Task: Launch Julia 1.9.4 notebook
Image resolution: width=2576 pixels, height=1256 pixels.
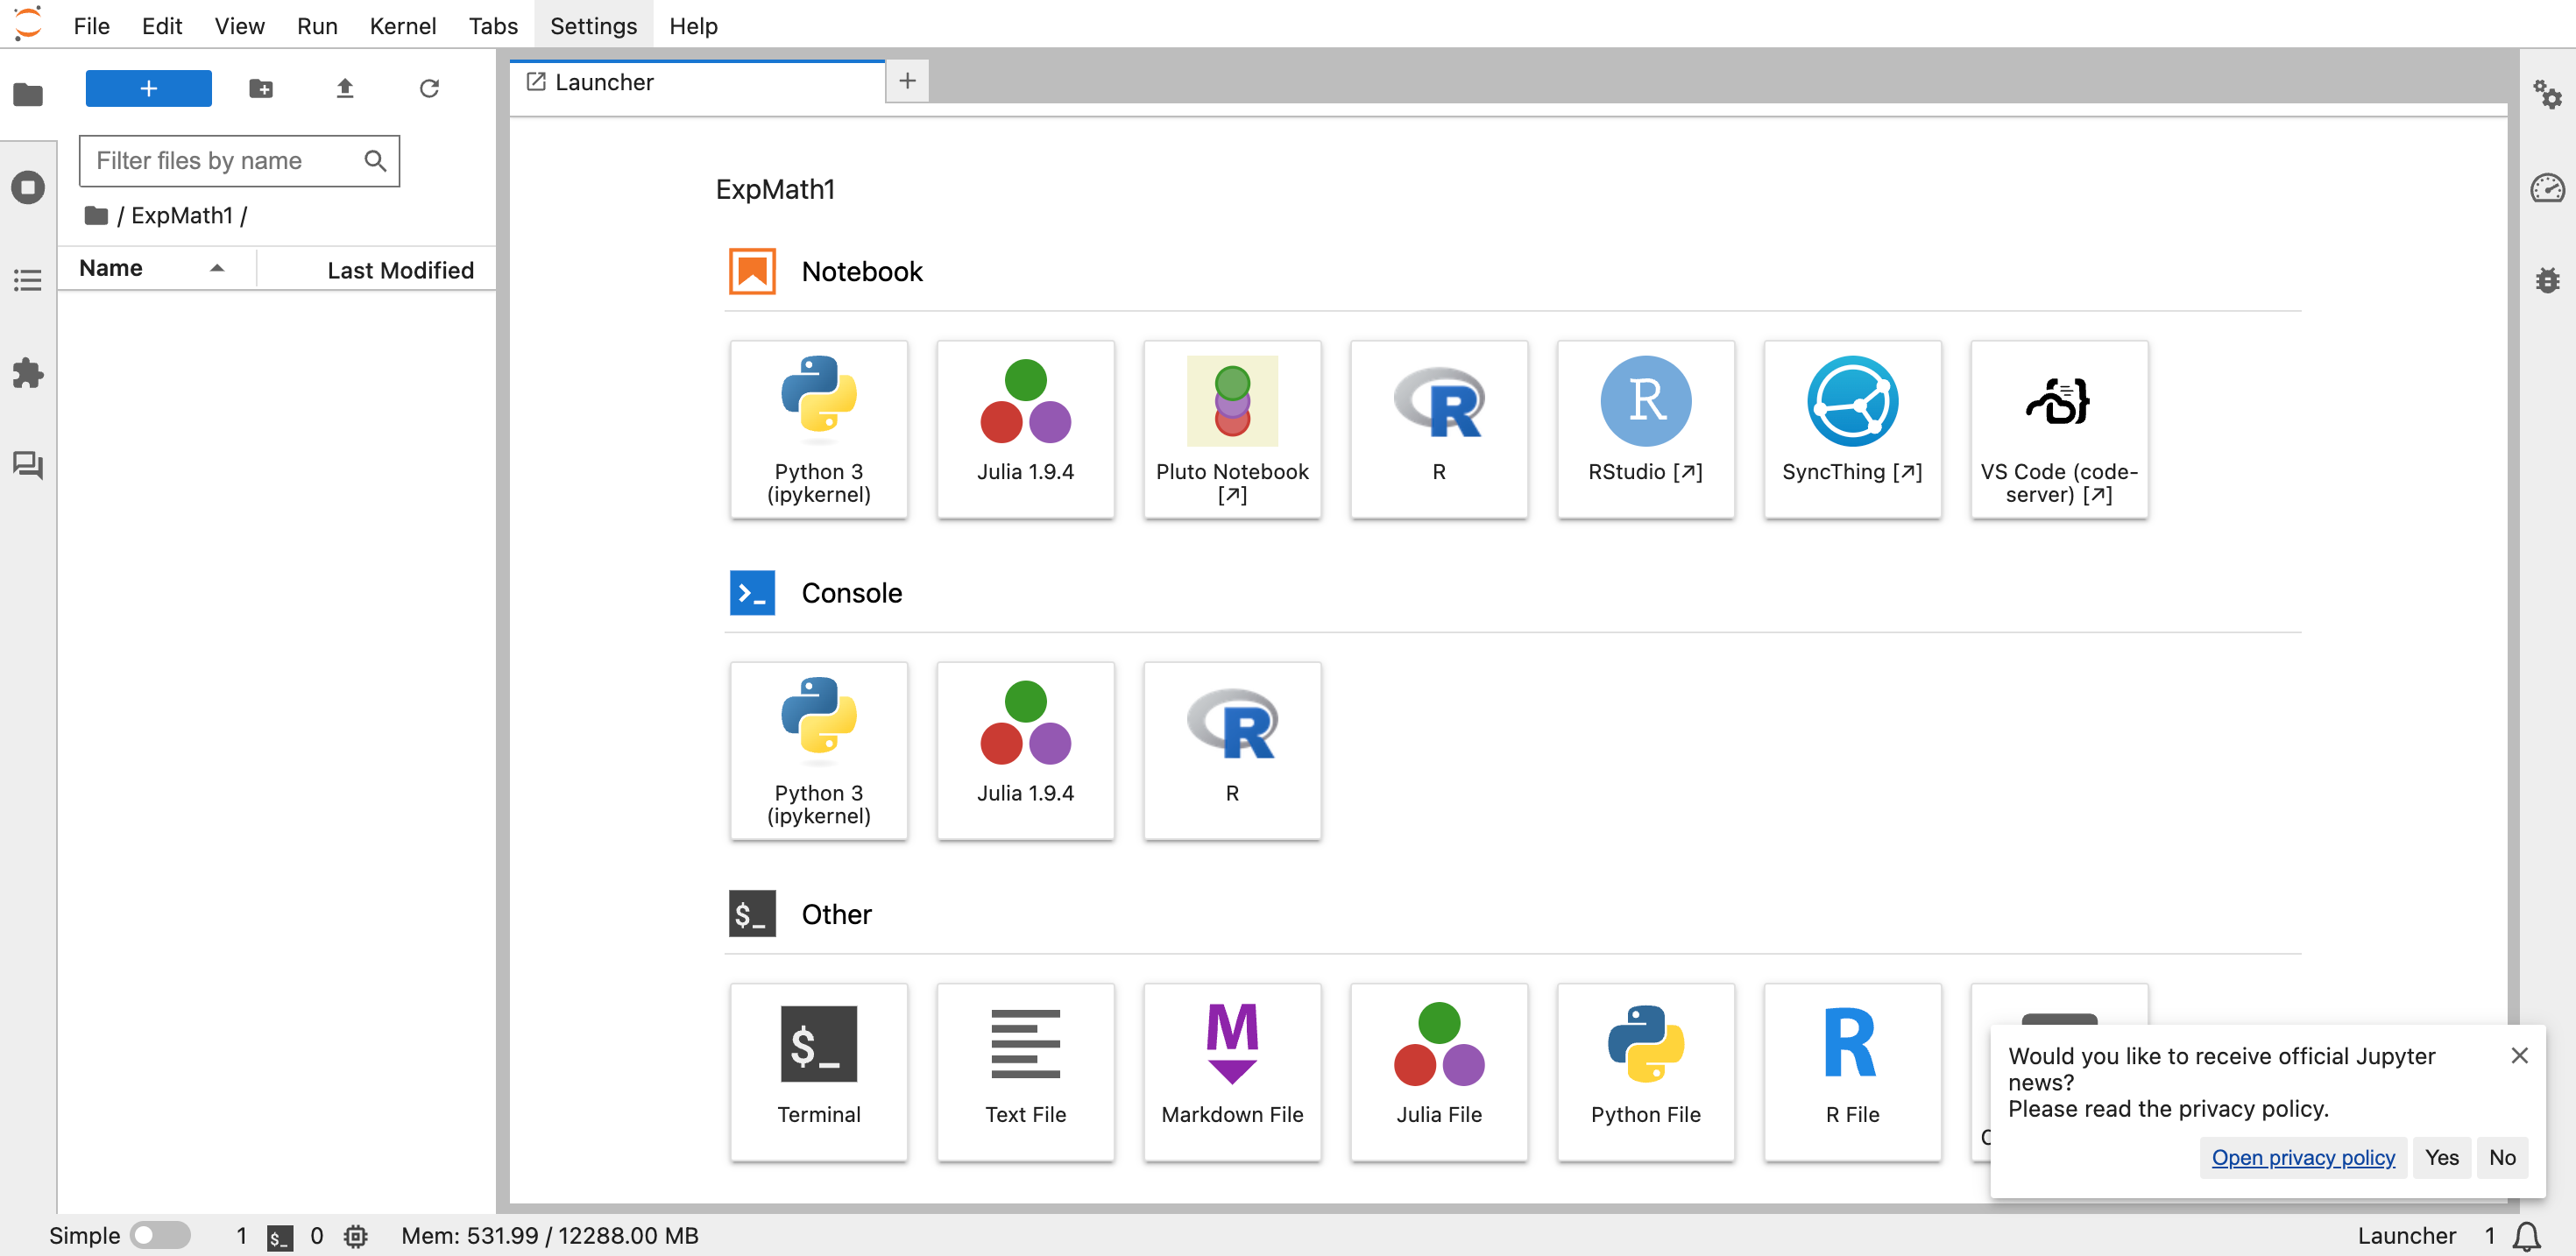Action: click(x=1025, y=429)
